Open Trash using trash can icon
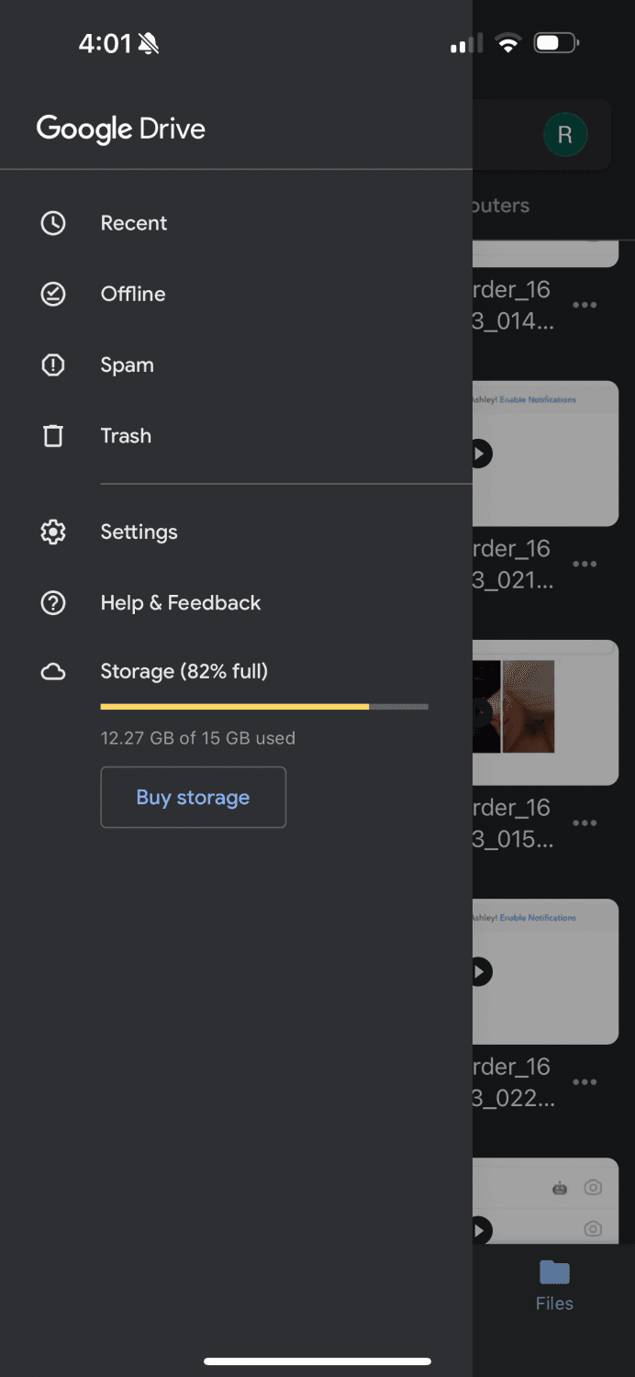This screenshot has height=1377, width=635. click(x=52, y=435)
